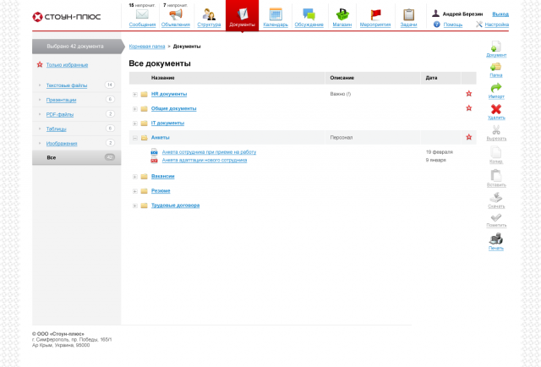Expand the HR документы folder
The height and width of the screenshot is (367, 541).
point(135,94)
